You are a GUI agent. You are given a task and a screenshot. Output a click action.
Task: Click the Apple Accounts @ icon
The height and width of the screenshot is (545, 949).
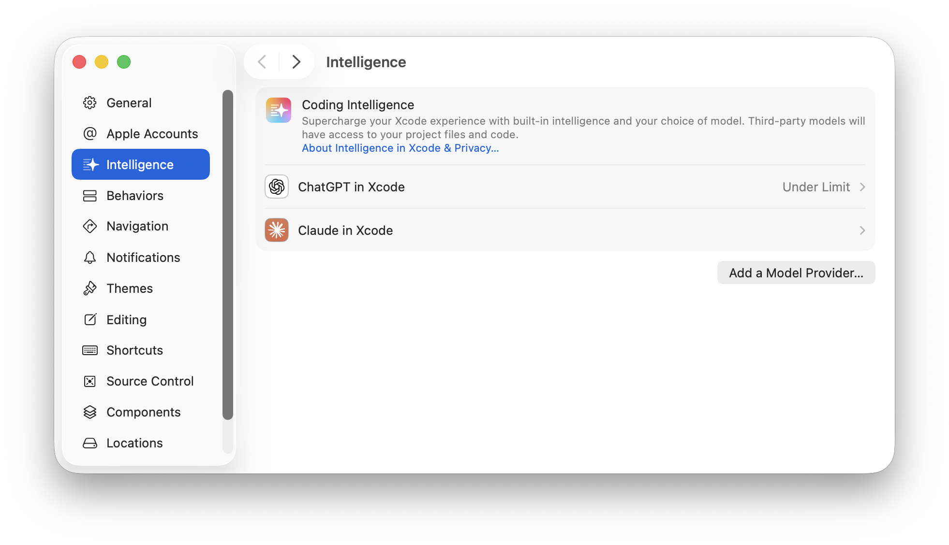(90, 134)
